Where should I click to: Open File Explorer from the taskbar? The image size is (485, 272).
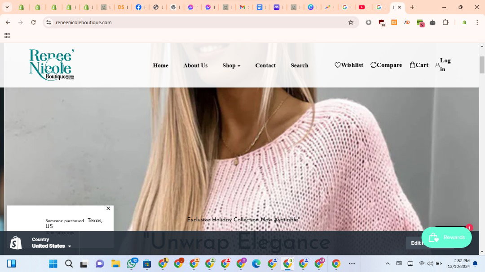pos(116,263)
